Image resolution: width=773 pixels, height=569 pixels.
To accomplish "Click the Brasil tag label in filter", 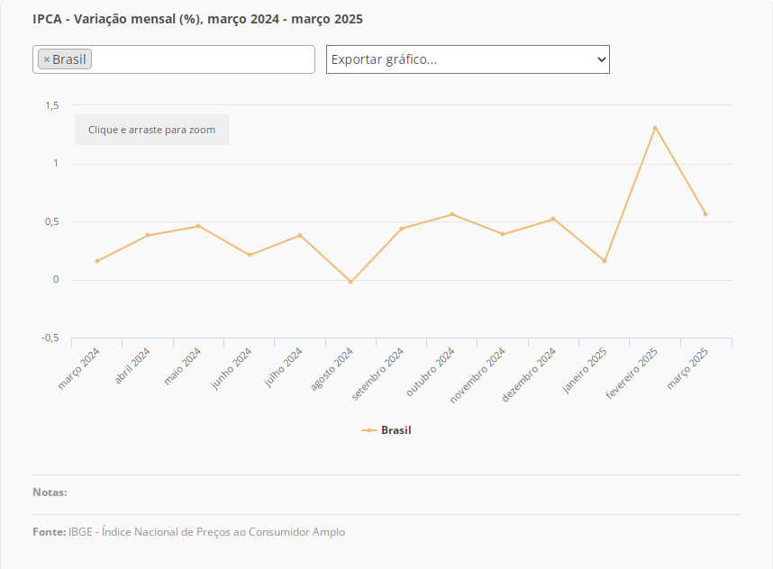I will [x=69, y=59].
